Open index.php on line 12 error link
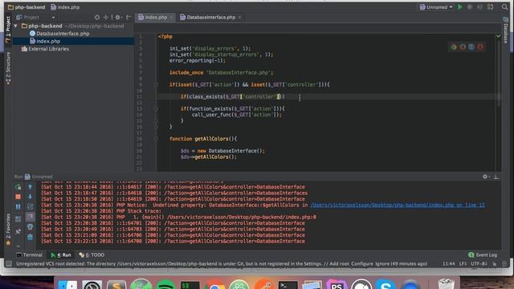 tap(398, 206)
